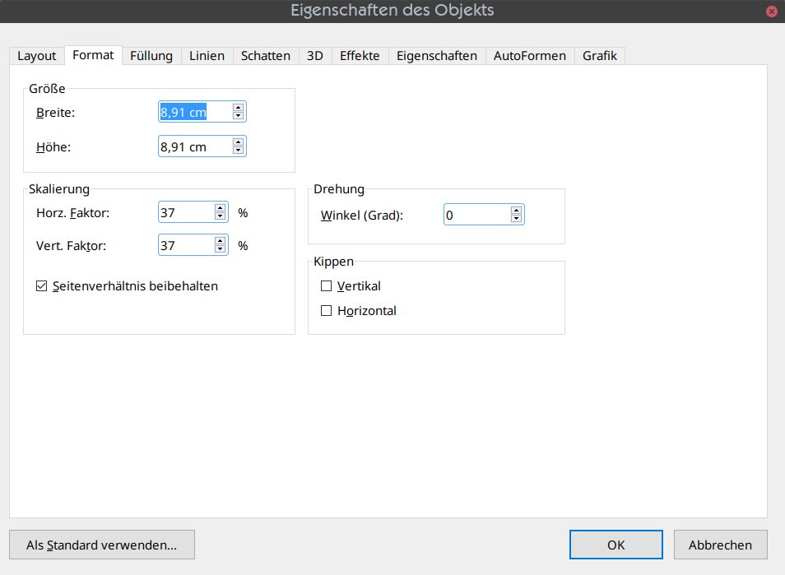Image resolution: width=785 pixels, height=575 pixels.
Task: Open the Füllung tab
Action: (x=151, y=56)
